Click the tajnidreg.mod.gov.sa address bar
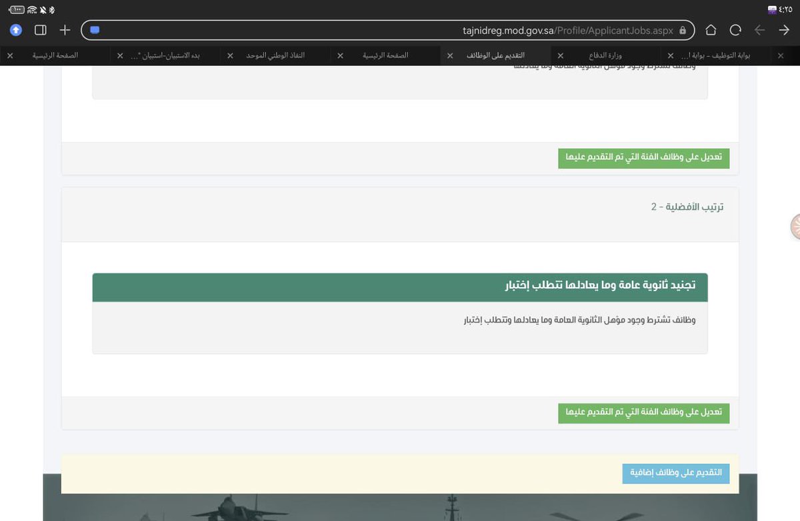This screenshot has width=800, height=521. click(388, 30)
